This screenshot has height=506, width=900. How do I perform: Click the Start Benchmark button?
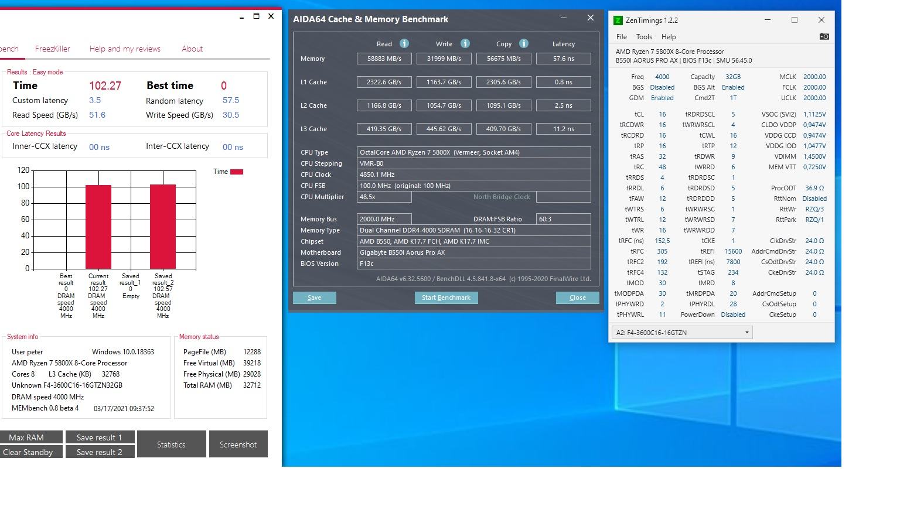coord(446,298)
